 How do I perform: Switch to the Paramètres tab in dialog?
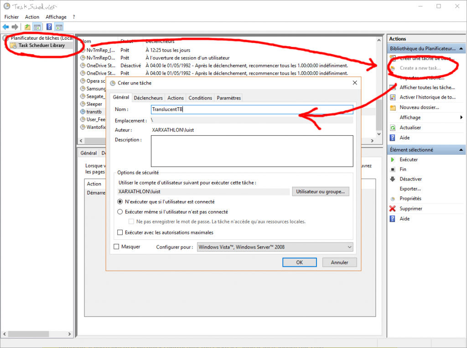229,98
